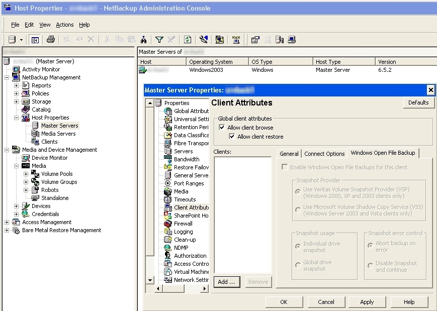Image resolution: width=437 pixels, height=311 pixels.
Task: Open Fibre Transport icon in properties list
Action: pyautogui.click(x=168, y=143)
